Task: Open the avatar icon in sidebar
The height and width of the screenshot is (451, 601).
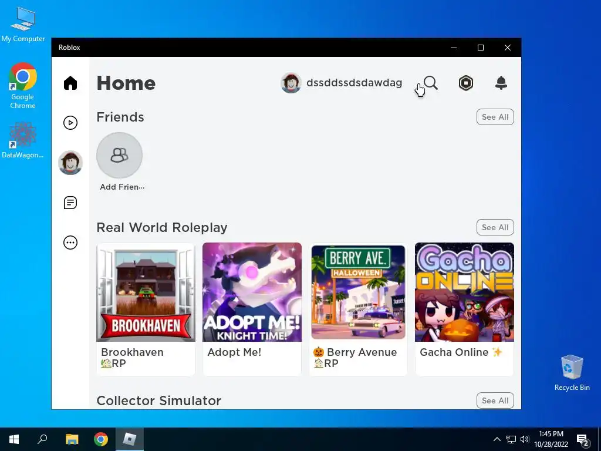Action: tap(70, 163)
